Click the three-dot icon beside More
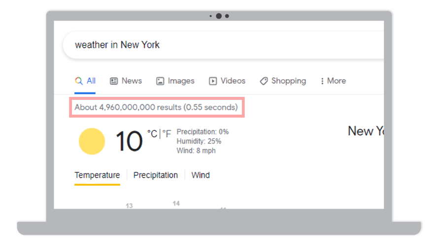This screenshot has height=246, width=438. tap(322, 81)
